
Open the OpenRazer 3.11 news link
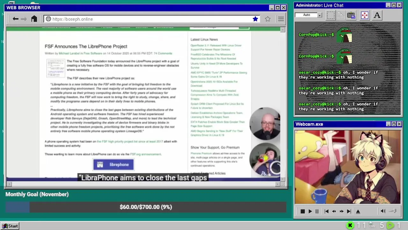click(x=216, y=48)
